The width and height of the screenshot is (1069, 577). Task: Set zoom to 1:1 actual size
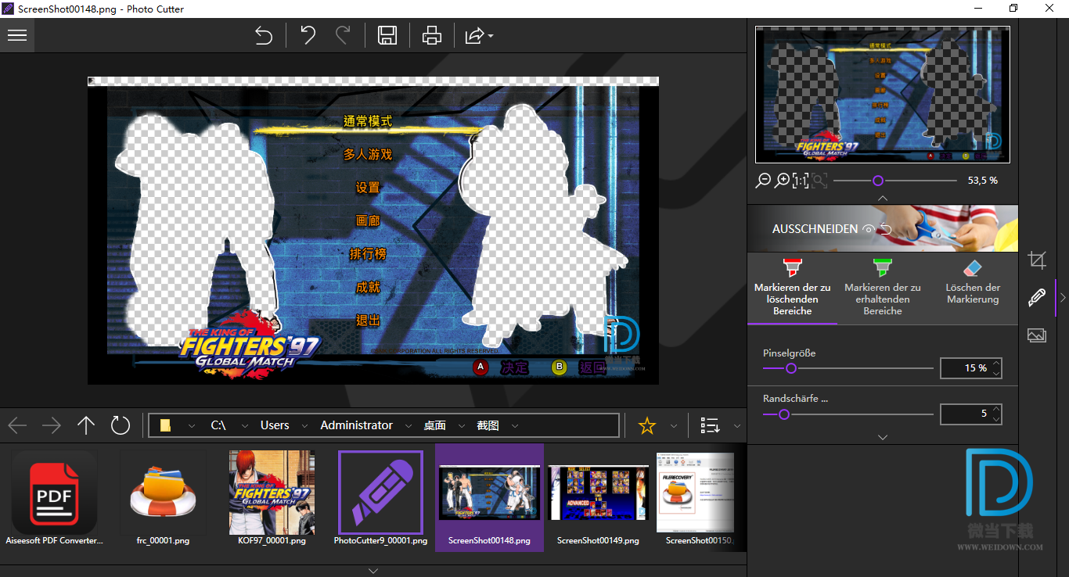(x=801, y=181)
